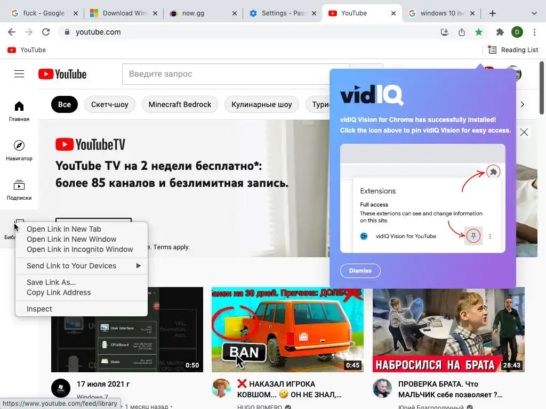The image size is (546, 409).
Task: Choose Inspect in context menu
Action: tap(82, 309)
